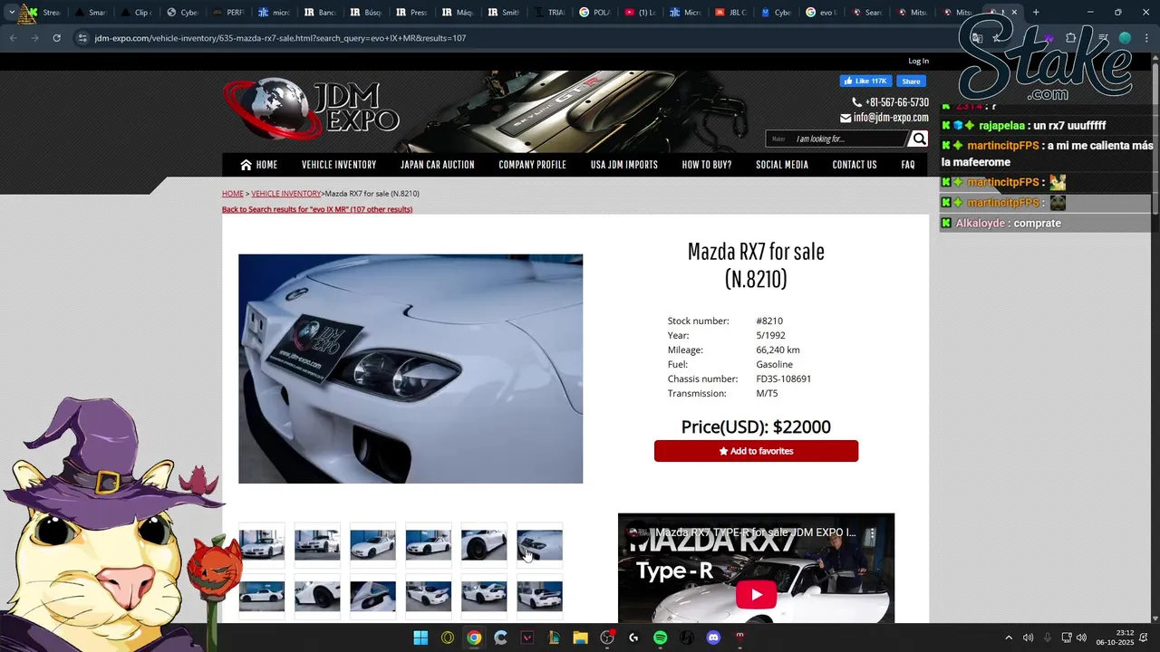Switch to the PERF browser tab
The height and width of the screenshot is (652, 1160).
tap(228, 13)
